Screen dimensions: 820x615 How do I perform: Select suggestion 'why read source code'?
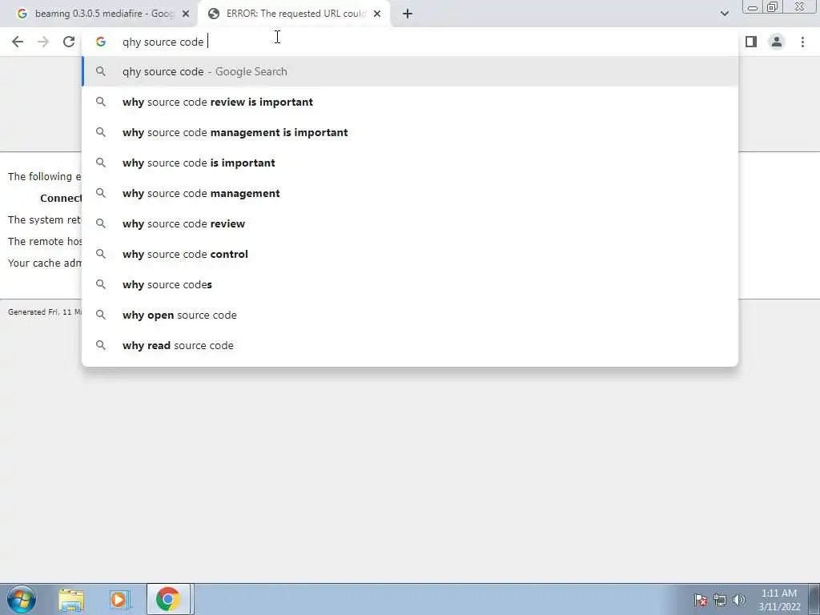pyautogui.click(x=410, y=345)
